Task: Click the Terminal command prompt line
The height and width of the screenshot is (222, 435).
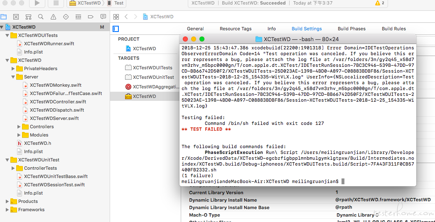Action: (263, 181)
